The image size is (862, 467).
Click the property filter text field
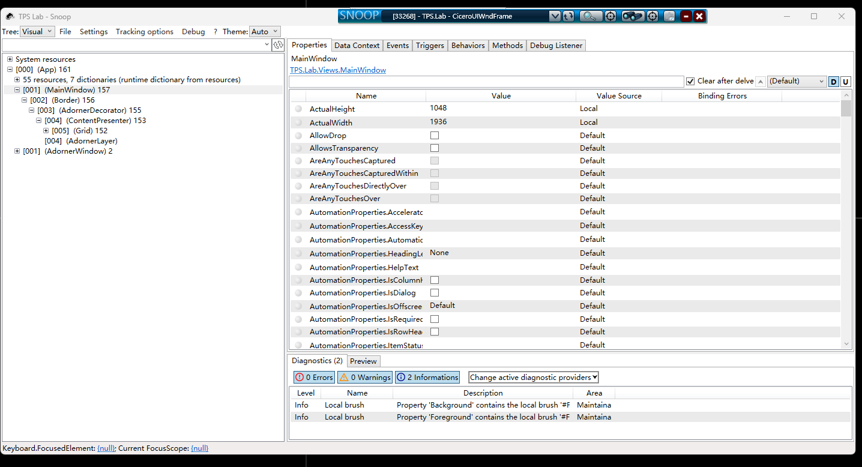[x=486, y=82]
